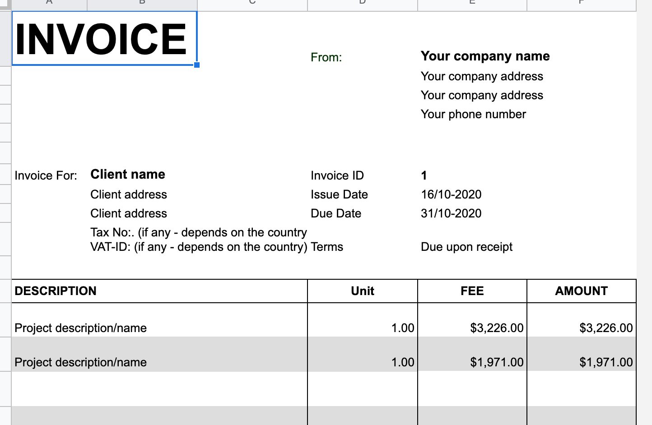The height and width of the screenshot is (425, 652).
Task: Select the Invoice ID value cell showing '1'
Action: (x=424, y=176)
